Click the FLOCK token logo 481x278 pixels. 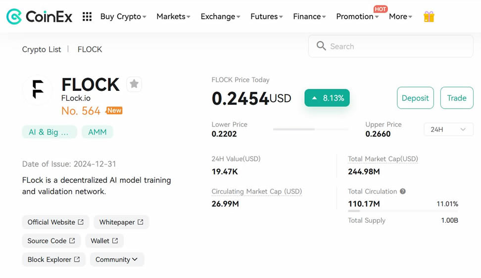point(38,90)
